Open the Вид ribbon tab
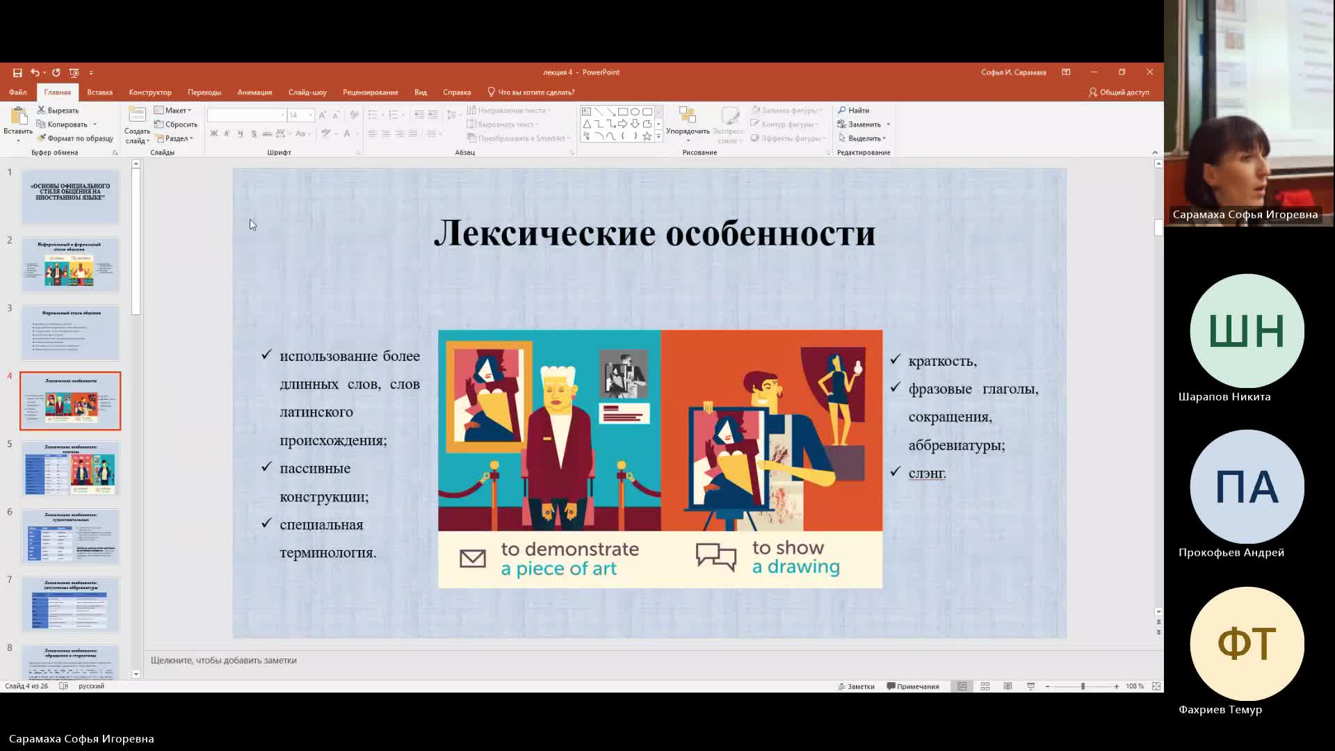Viewport: 1335px width, 751px height. 421,92
